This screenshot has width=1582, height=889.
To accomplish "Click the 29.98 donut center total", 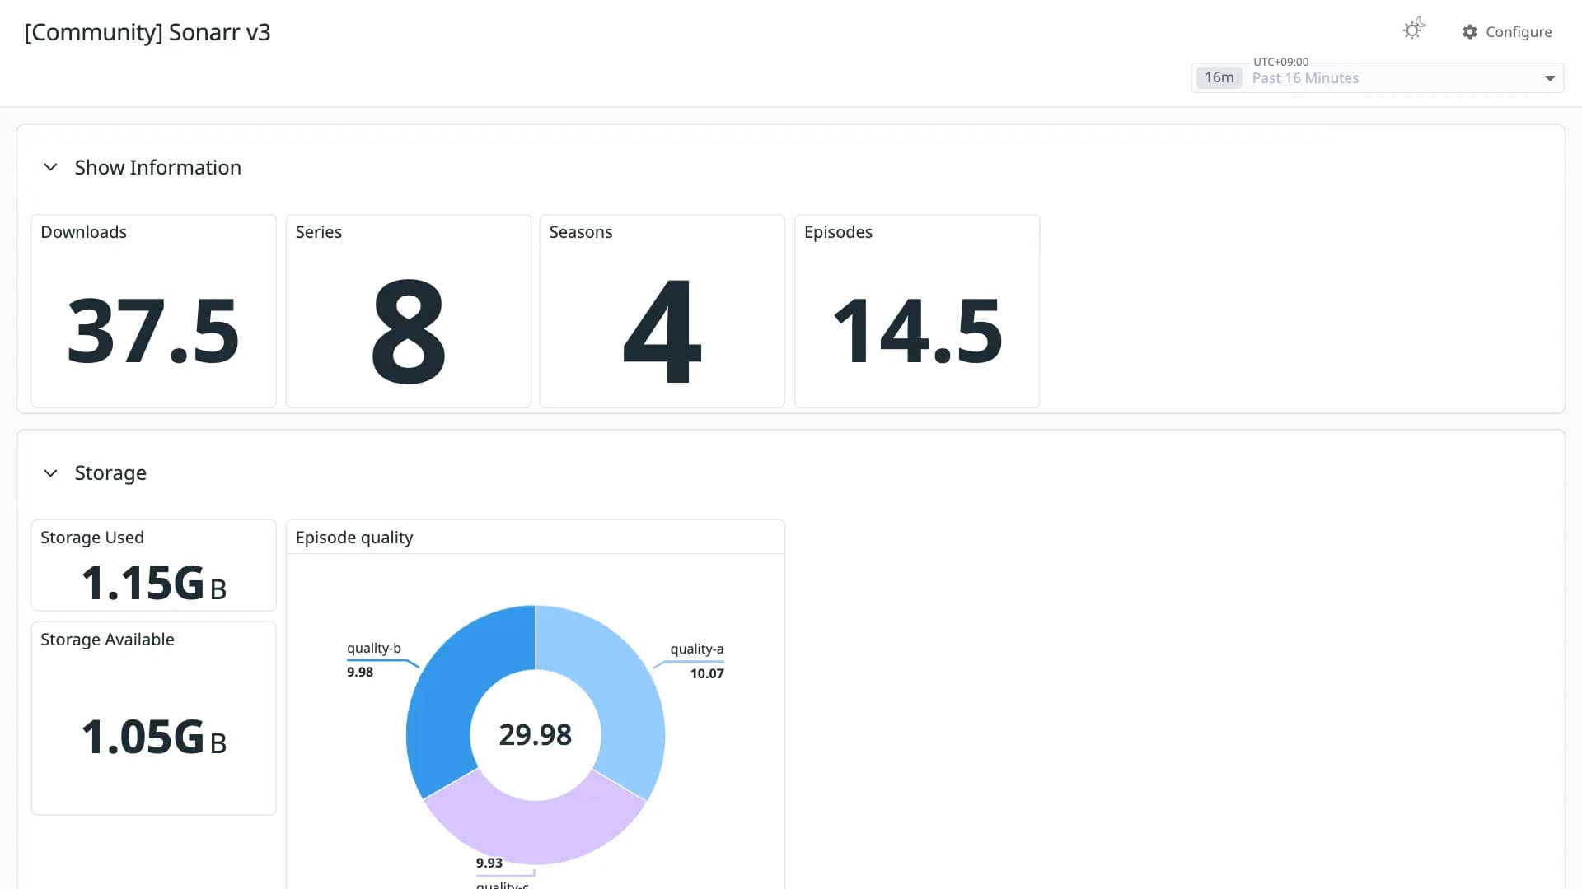I will (x=535, y=734).
